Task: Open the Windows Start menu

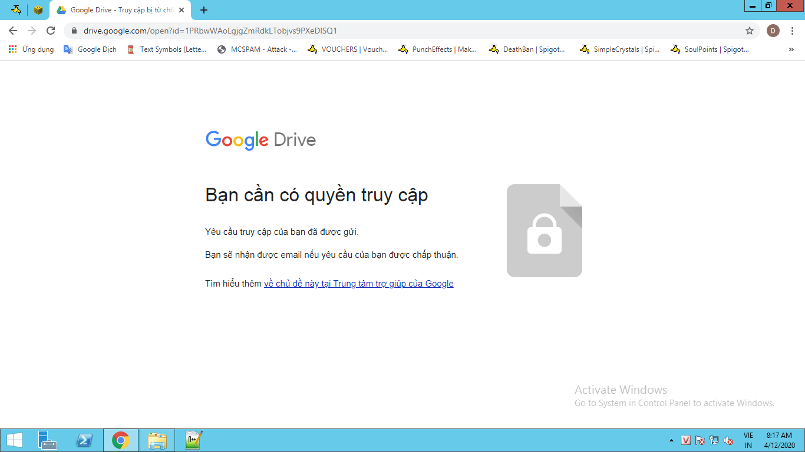Action: pyautogui.click(x=14, y=440)
